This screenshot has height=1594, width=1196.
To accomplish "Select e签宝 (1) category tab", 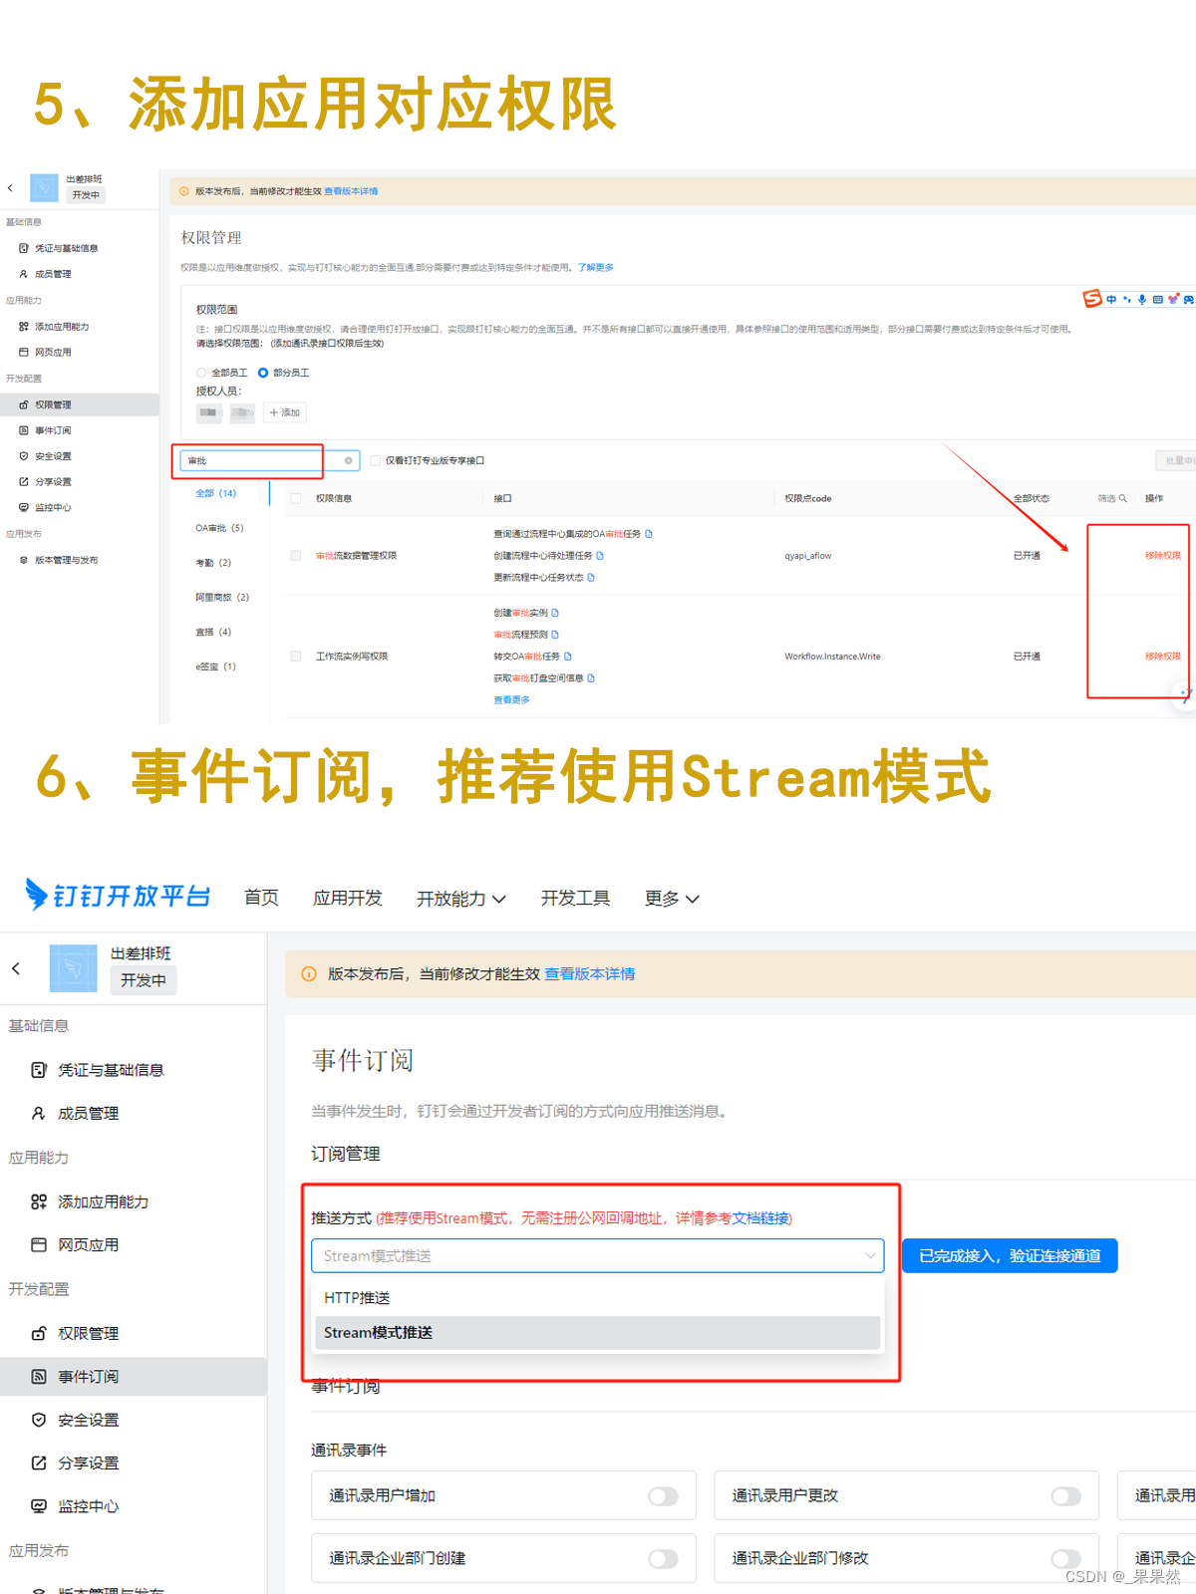I will pos(216,667).
